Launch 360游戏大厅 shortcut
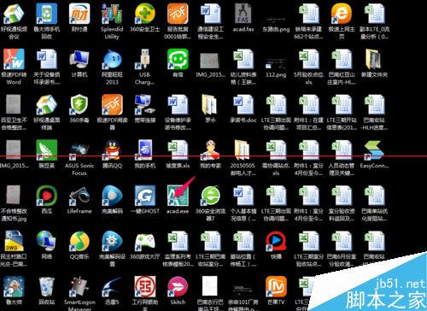Image resolution: width=427 pixels, height=311 pixels. click(145, 241)
